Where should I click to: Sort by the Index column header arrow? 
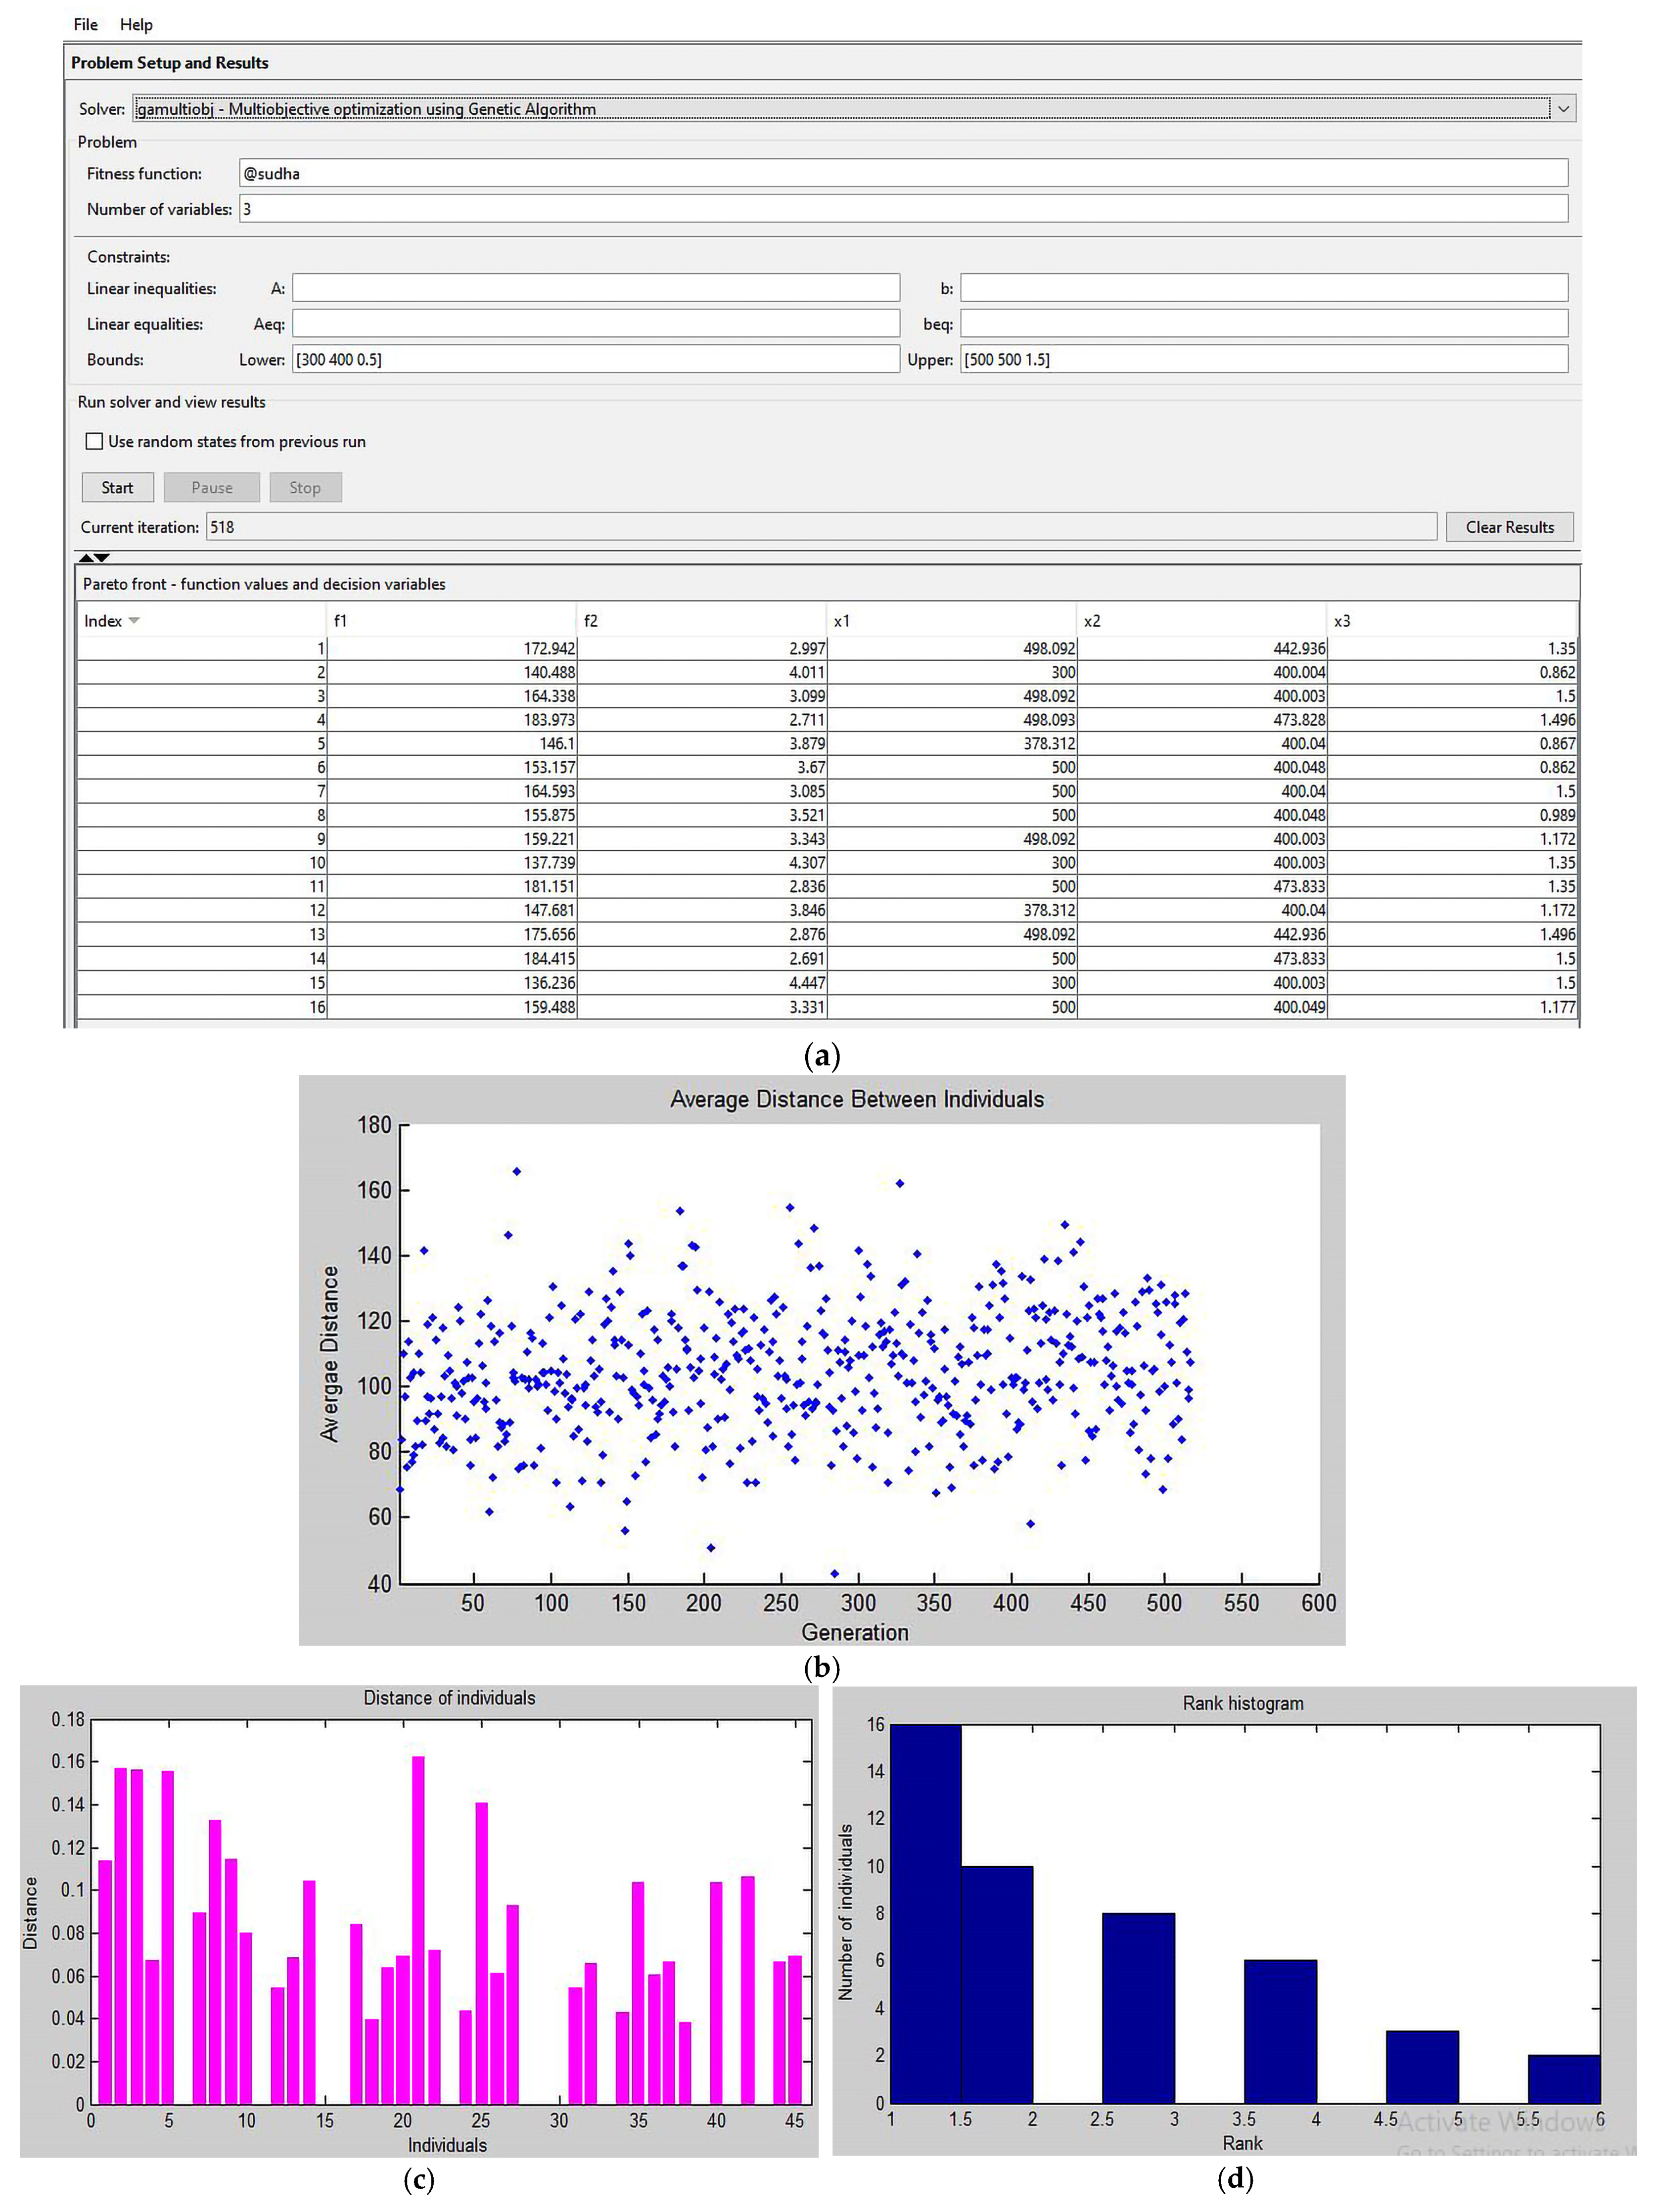134,621
